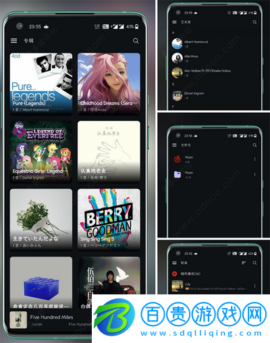This screenshot has height=343, width=270.
Task: Open Albert Hammond artist avatar
Action: 177,44
